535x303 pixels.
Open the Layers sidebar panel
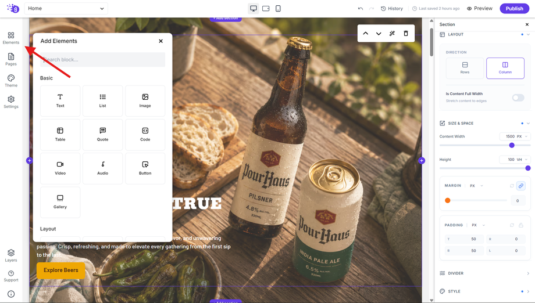[11, 255]
